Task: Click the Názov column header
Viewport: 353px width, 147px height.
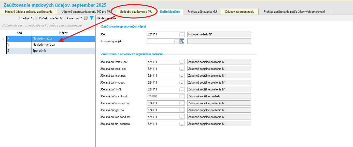Action: [x=63, y=33]
